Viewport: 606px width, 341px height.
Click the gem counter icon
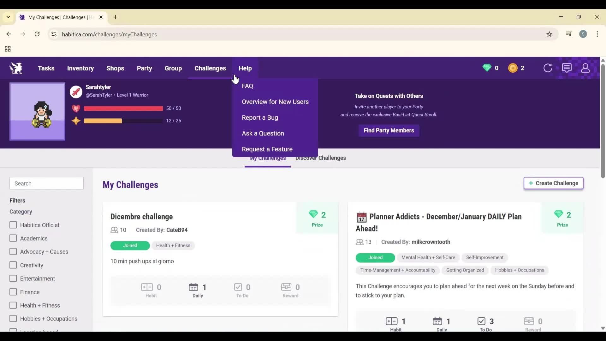[487, 68]
